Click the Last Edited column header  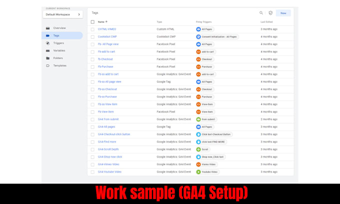266,22
